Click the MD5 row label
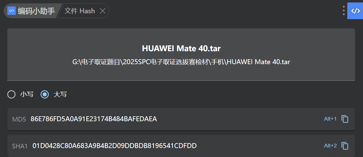 (19, 119)
